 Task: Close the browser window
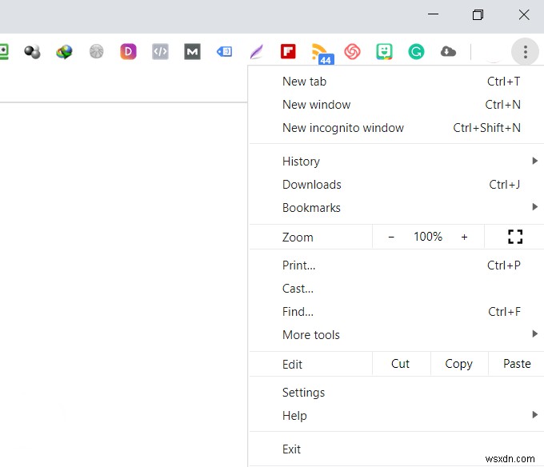[524, 14]
